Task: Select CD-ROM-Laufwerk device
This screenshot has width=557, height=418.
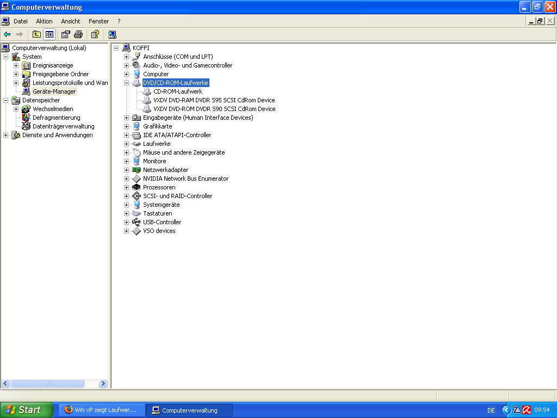Action: click(178, 91)
